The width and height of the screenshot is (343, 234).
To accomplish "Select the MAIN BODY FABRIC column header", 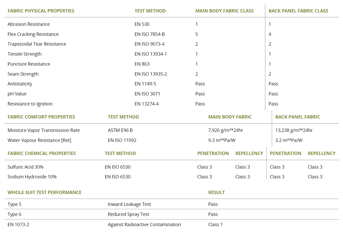I will [x=230, y=117].
